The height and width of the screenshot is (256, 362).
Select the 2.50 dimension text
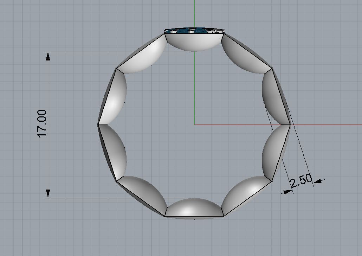[x=301, y=180]
